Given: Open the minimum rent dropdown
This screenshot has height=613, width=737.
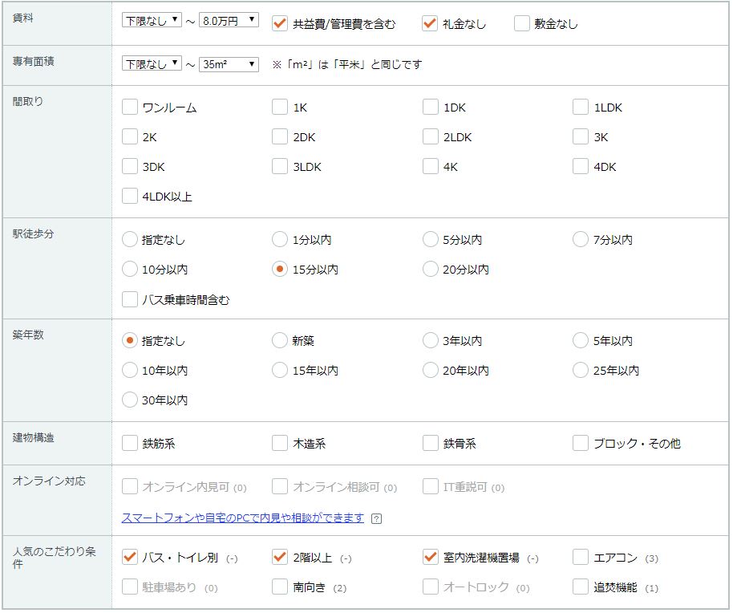Looking at the screenshot, I should click(152, 20).
